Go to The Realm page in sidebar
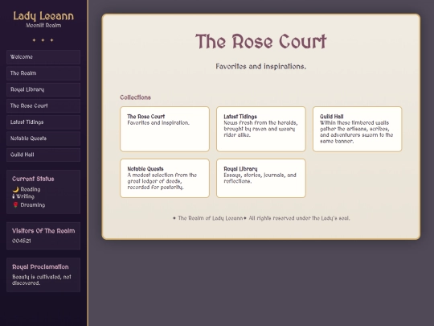This screenshot has width=434, height=326. click(43, 73)
